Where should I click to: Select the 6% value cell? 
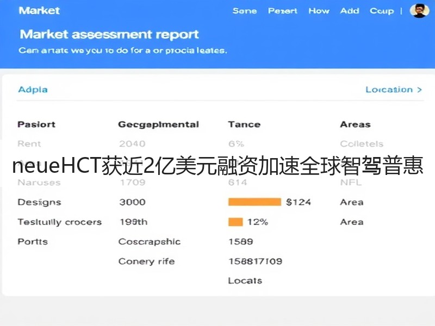[236, 143]
